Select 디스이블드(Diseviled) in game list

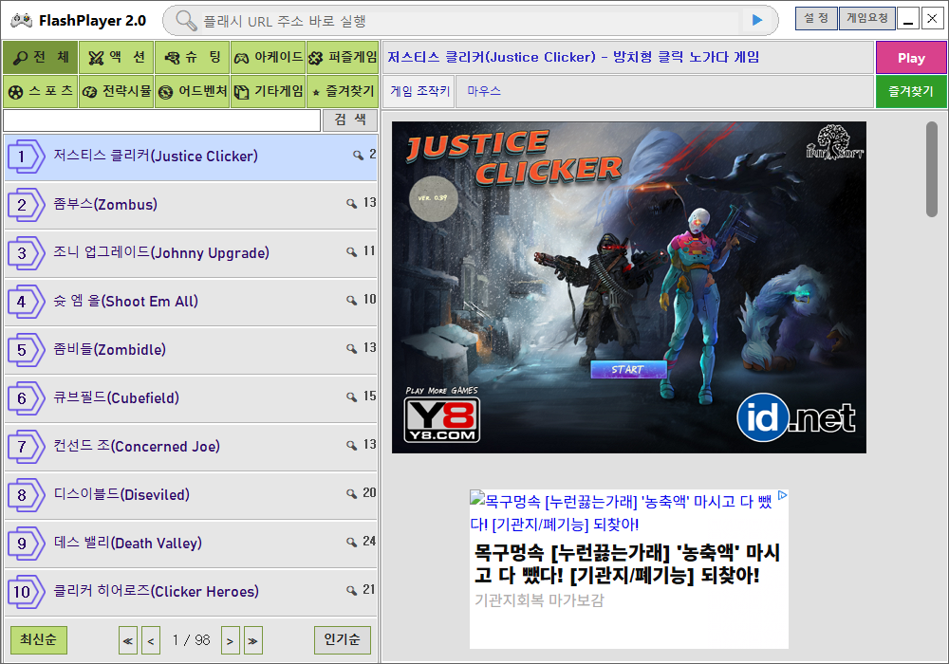coord(191,495)
